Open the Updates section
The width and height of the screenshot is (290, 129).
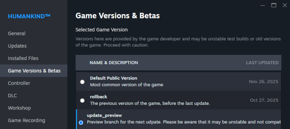pyautogui.click(x=17, y=46)
